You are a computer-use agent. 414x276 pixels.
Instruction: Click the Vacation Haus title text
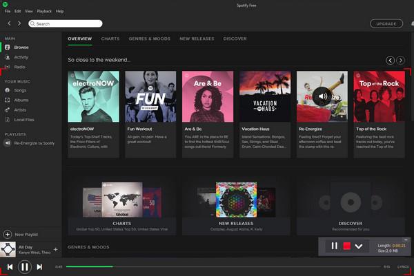255,129
